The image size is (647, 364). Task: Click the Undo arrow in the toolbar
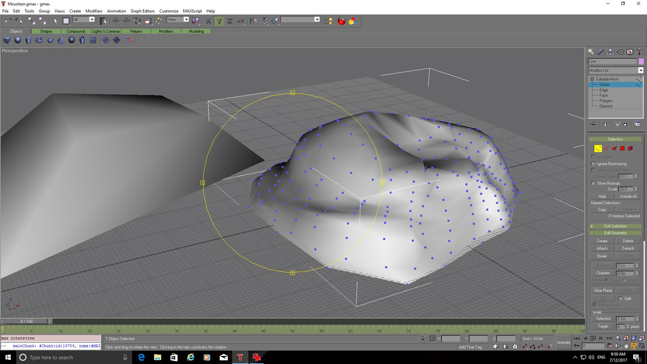(x=8, y=21)
